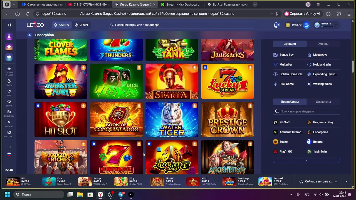Viewport: 356px width, 200px height.
Task: Open support headset icon
Action: 9,146
